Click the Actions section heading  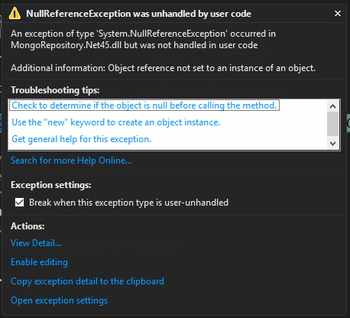pyautogui.click(x=28, y=226)
